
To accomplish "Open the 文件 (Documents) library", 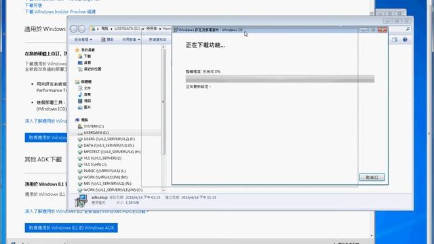I will coord(87,88).
